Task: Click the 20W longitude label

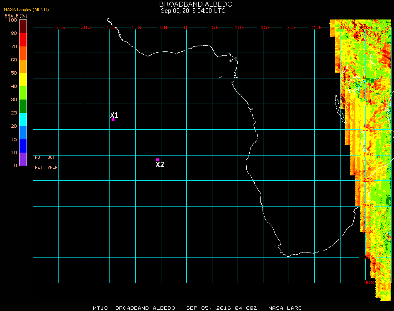Action: coord(86,27)
